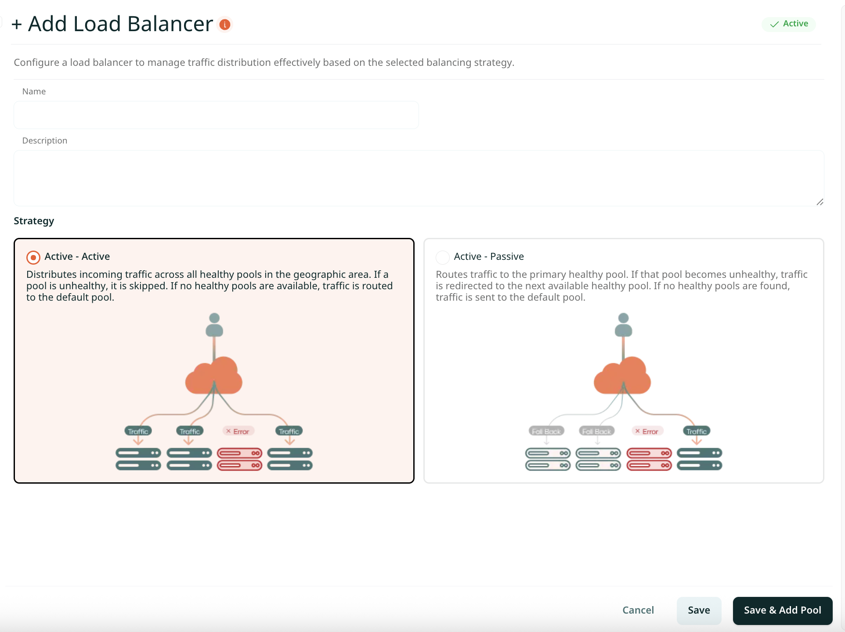The width and height of the screenshot is (845, 632).
Task: Click the leftmost Traffic badge in Active-Active diagram
Action: (x=138, y=431)
